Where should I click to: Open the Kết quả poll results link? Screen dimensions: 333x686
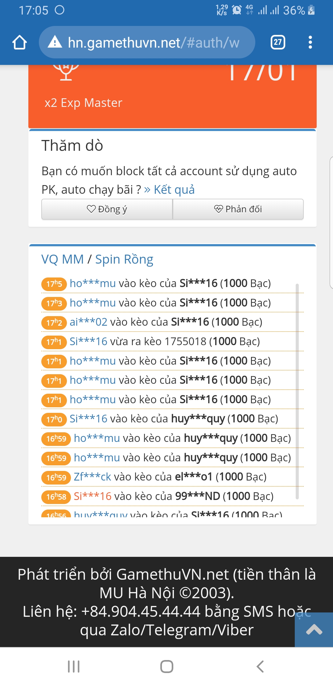coord(170,190)
